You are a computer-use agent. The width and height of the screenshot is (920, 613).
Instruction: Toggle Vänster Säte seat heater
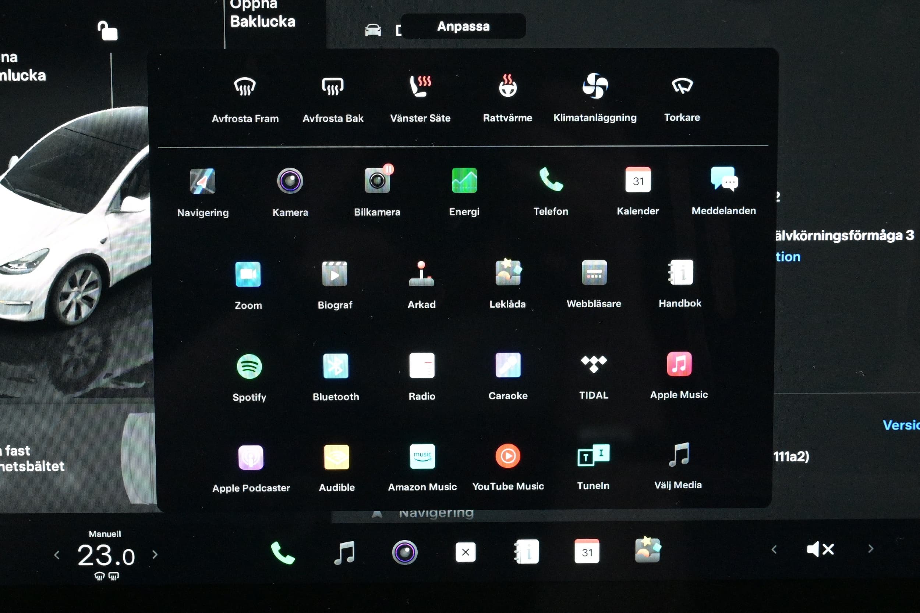[420, 86]
